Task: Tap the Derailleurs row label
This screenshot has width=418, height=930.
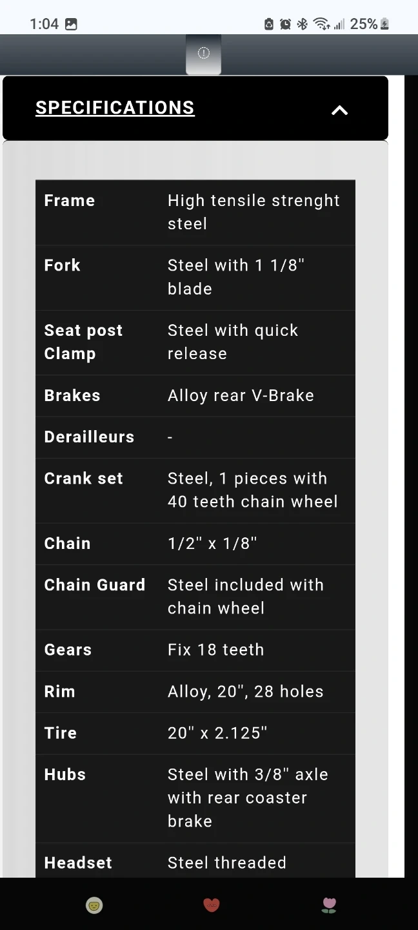Action: pyautogui.click(x=89, y=437)
